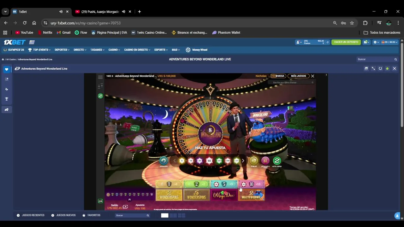
Task: Open Top-Events menu
Action: pos(39,50)
